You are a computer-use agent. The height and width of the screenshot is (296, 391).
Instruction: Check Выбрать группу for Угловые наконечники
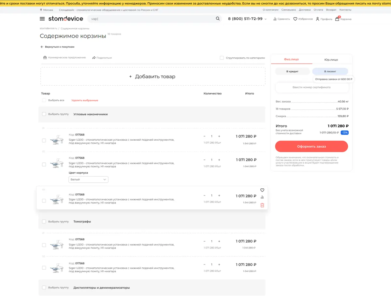(x=44, y=114)
